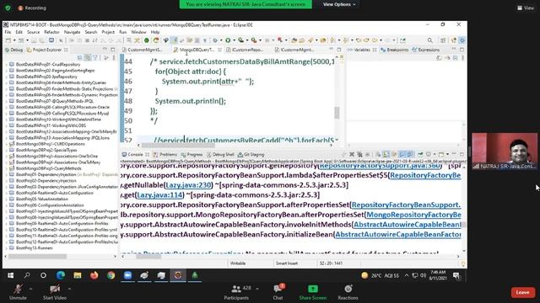Click the editor vertical scrollbar thumb
Screen dimensions: 540x303
(337, 113)
